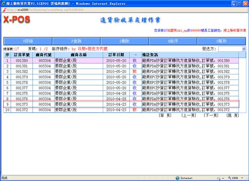Select order row 001380
The height and width of the screenshot is (181, 249).
click(x=21, y=60)
